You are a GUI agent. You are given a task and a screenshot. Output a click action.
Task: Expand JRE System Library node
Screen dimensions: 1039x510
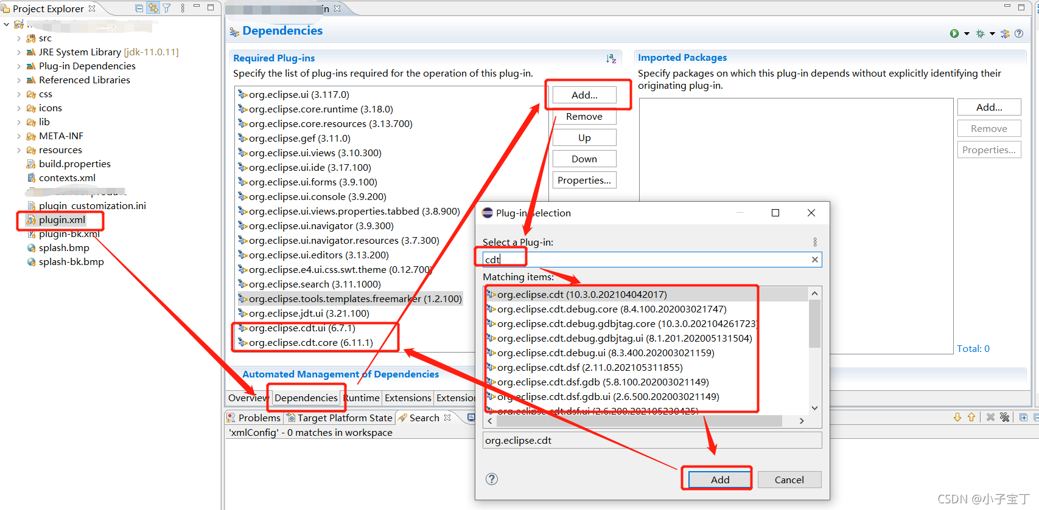point(19,52)
